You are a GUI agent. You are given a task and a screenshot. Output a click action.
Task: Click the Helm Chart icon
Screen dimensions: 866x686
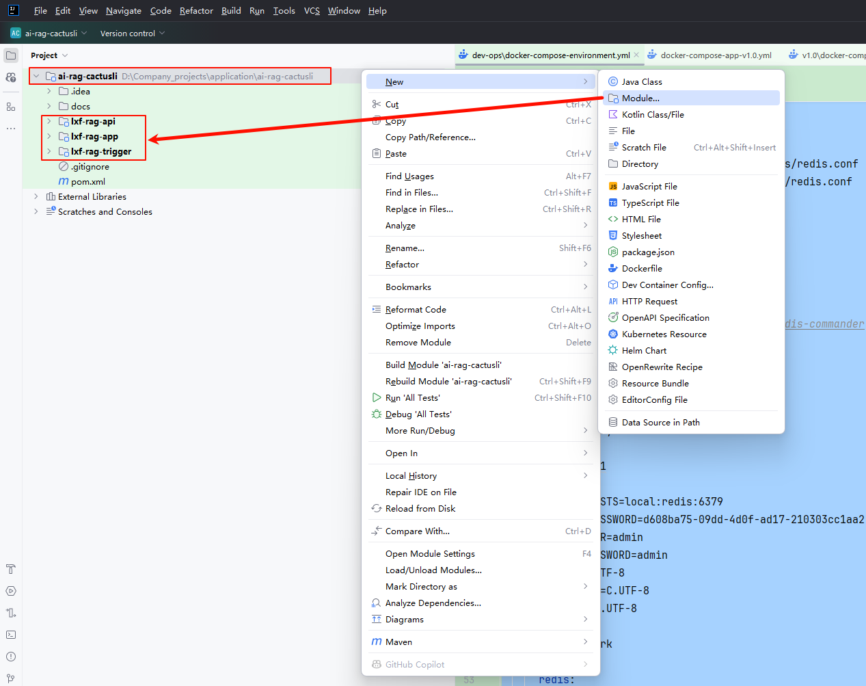coord(613,350)
